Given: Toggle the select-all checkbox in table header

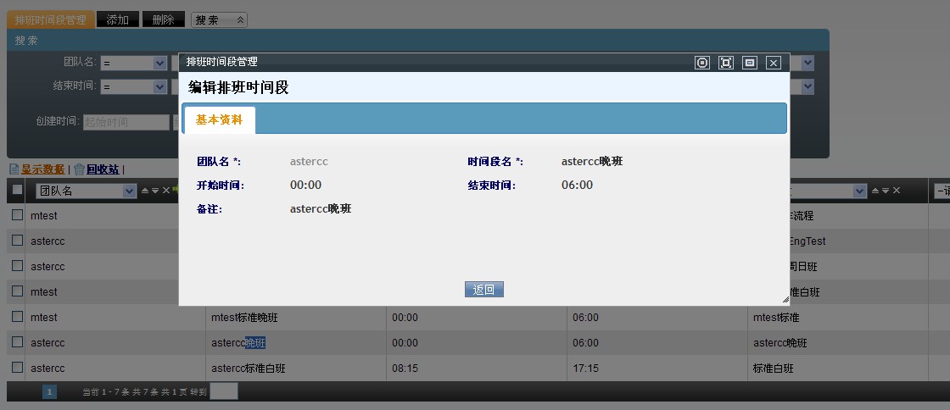Looking at the screenshot, I should coord(17,190).
